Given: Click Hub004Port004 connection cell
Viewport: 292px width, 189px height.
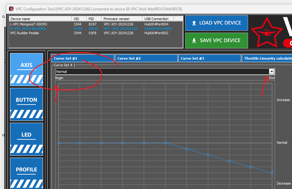Looking at the screenshot, I should click(x=156, y=24).
